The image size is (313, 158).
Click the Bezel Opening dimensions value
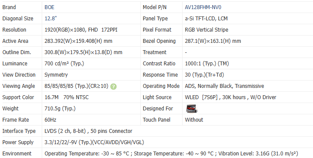click(213, 41)
